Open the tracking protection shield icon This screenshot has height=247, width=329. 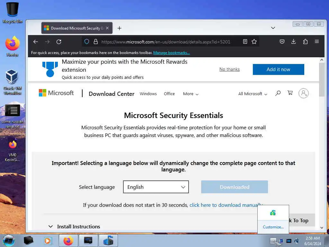click(87, 41)
